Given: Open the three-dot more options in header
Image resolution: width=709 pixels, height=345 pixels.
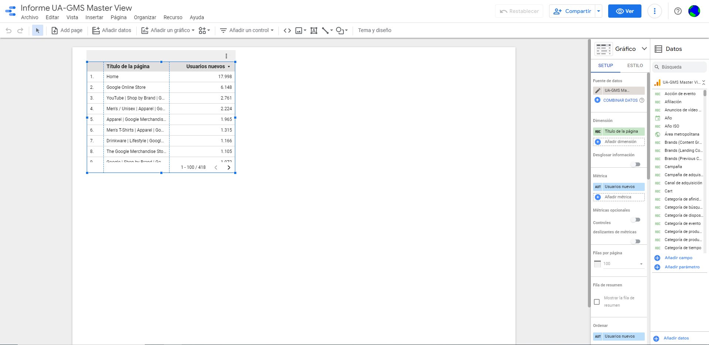Looking at the screenshot, I should [x=655, y=11].
